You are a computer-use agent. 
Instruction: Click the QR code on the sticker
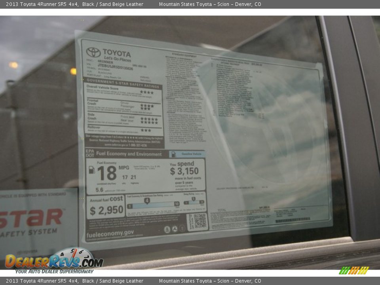[199, 221]
